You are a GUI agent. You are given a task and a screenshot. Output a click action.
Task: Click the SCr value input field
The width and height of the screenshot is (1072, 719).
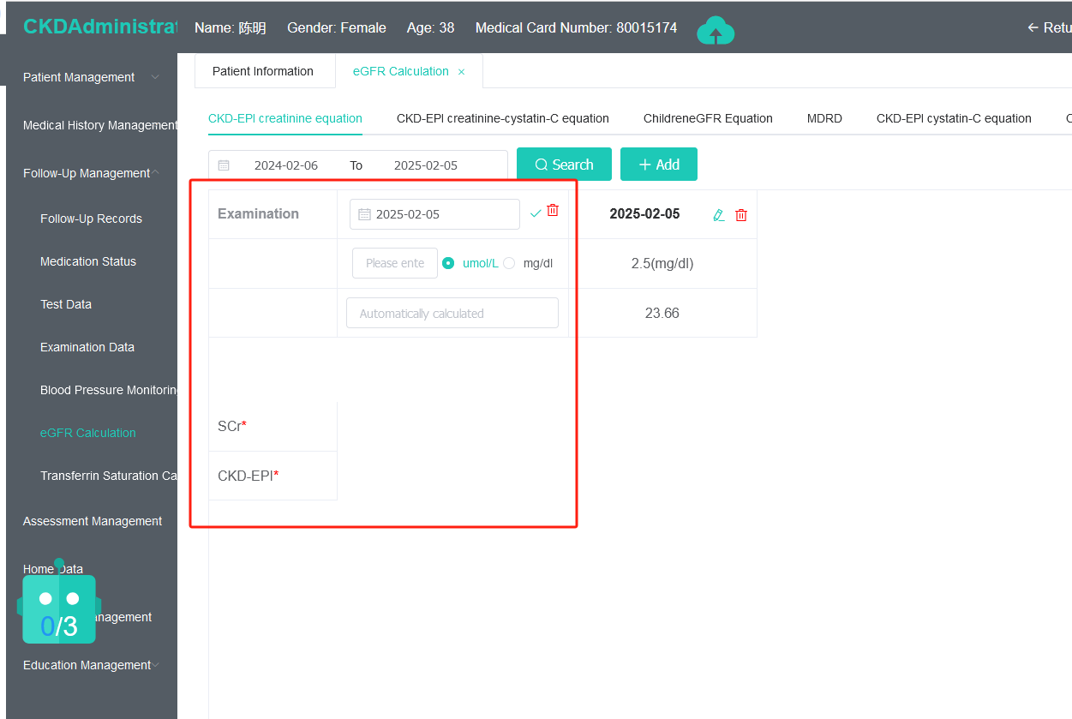click(x=395, y=263)
